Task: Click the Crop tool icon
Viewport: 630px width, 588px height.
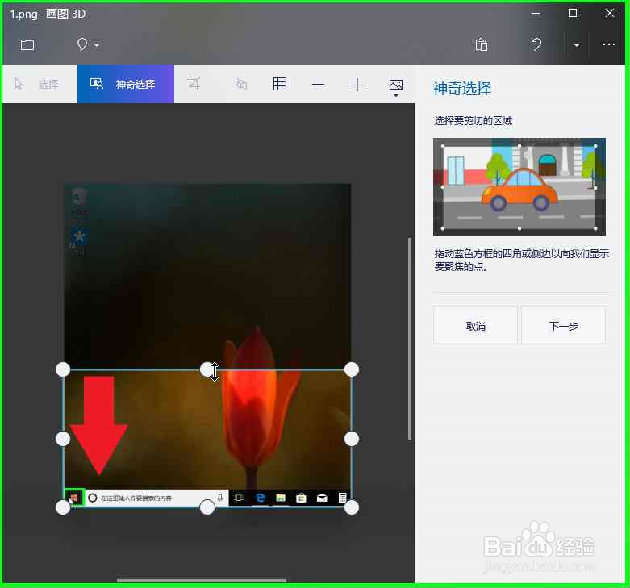Action: coord(194,84)
